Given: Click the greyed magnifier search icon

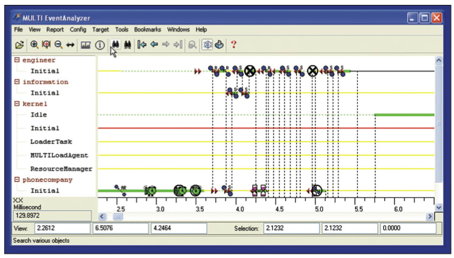Looking at the screenshot, I should click(192, 45).
